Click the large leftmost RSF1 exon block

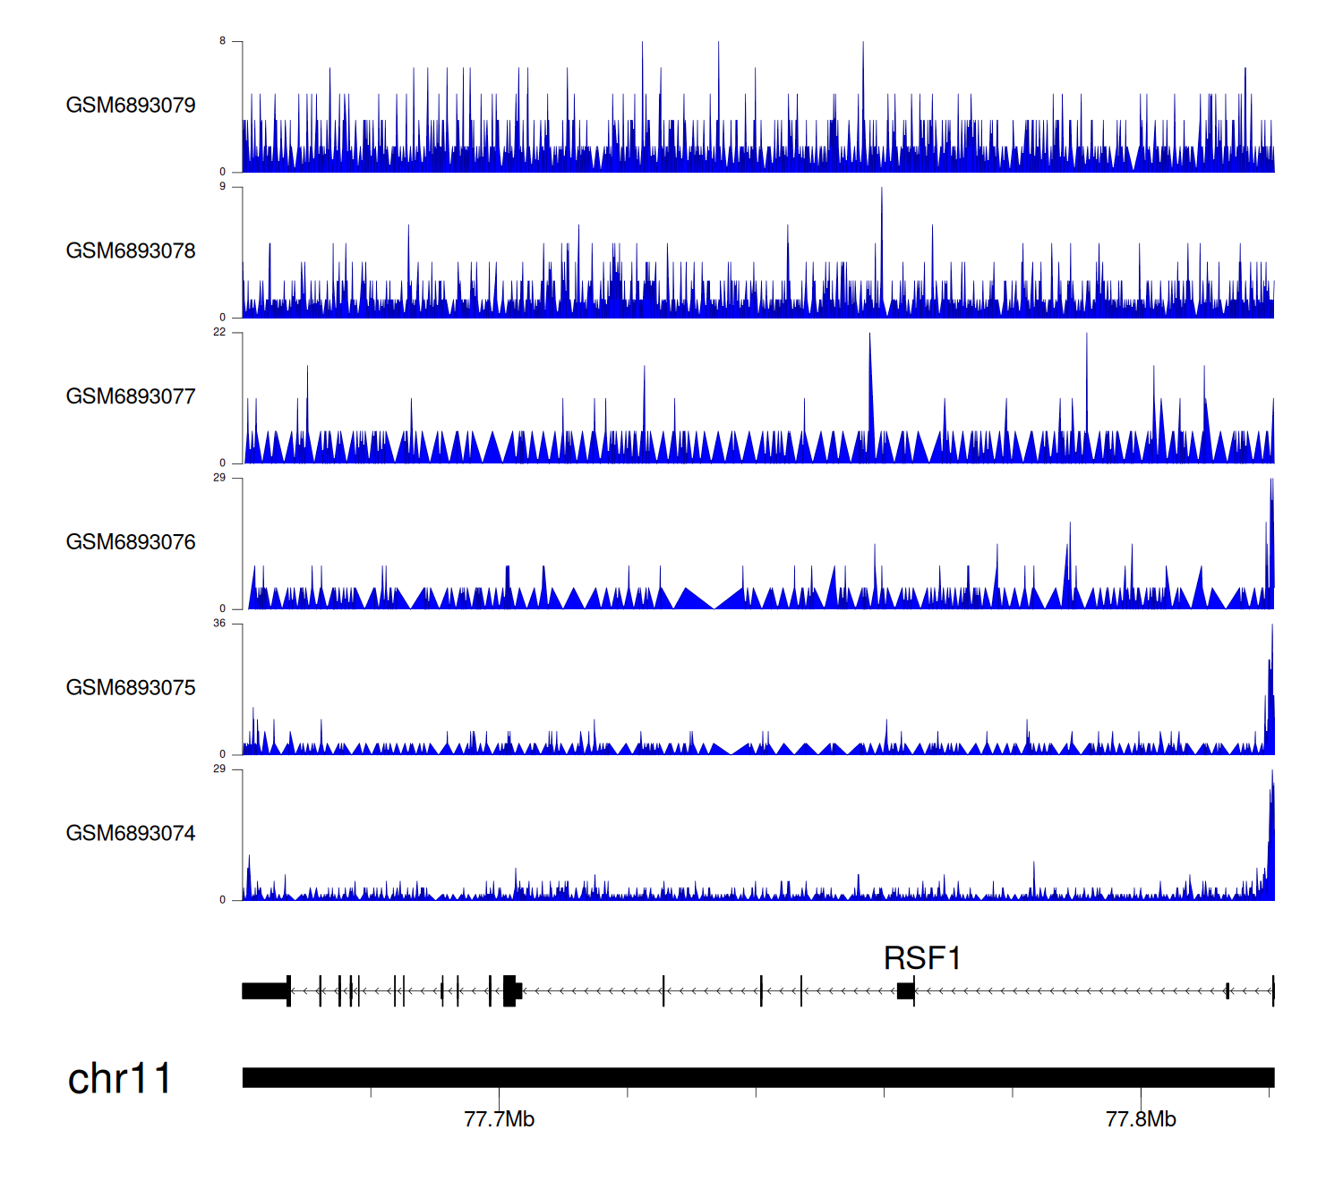[265, 990]
